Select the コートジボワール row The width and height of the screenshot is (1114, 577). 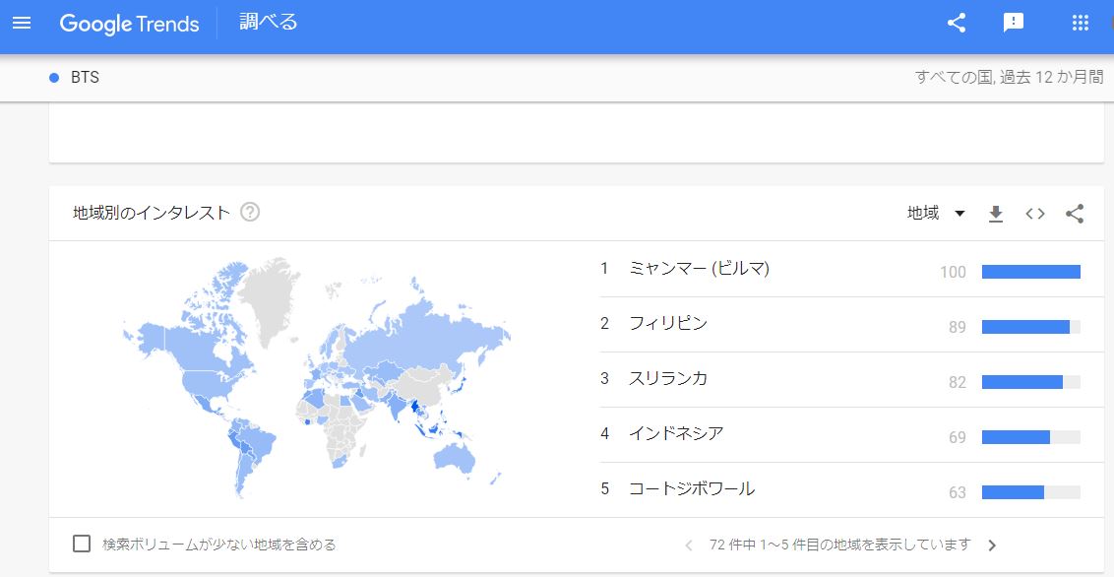click(x=692, y=489)
